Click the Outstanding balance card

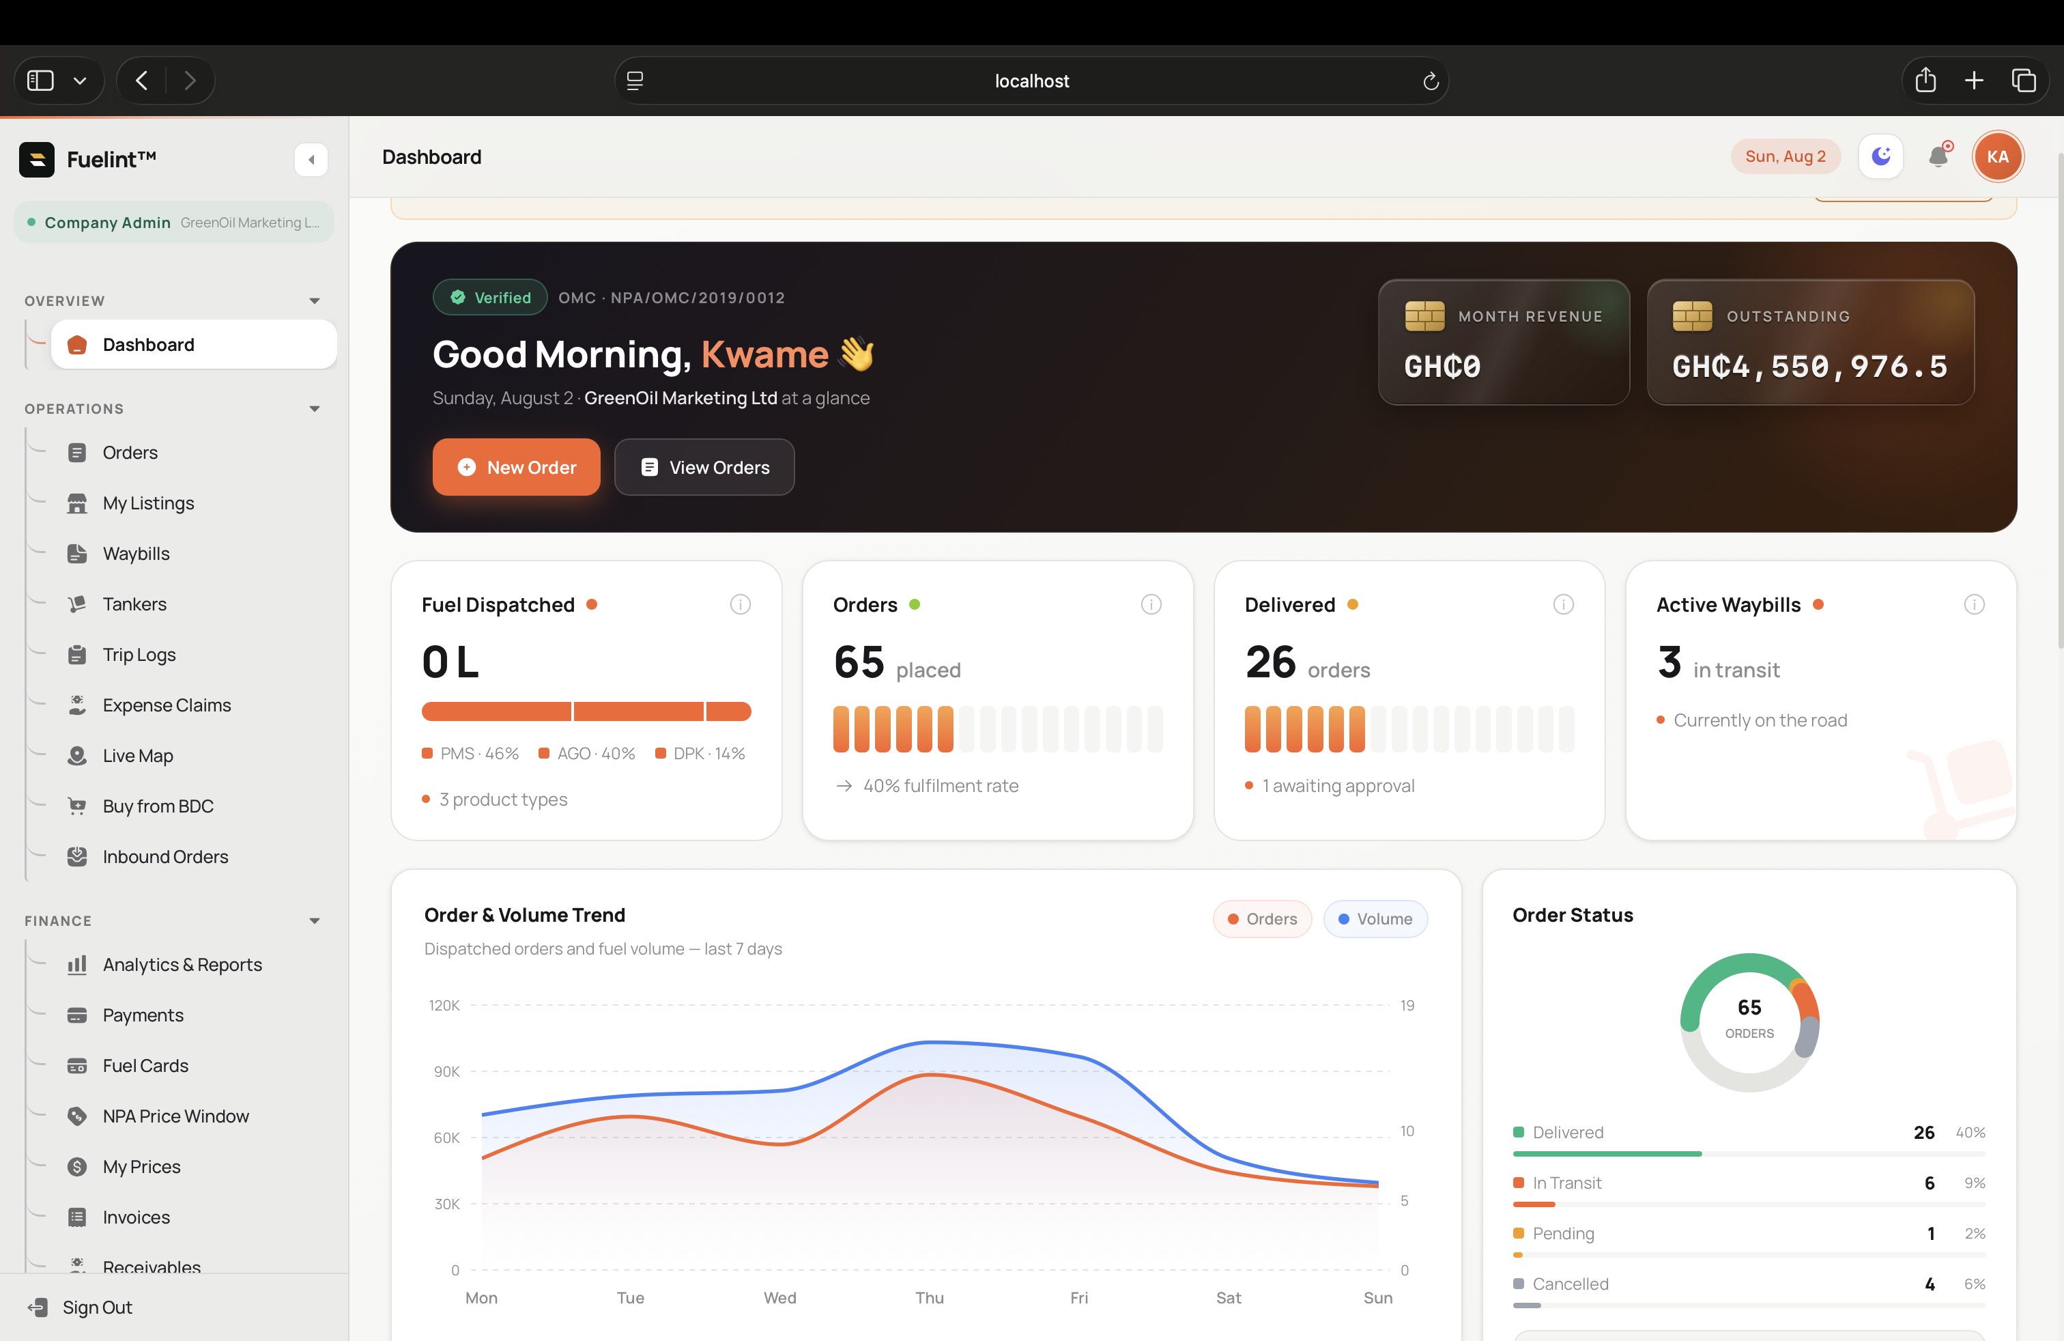(1811, 342)
